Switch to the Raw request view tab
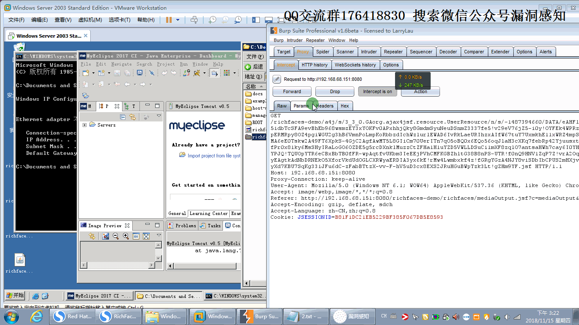The height and width of the screenshot is (325, 579). click(x=282, y=106)
